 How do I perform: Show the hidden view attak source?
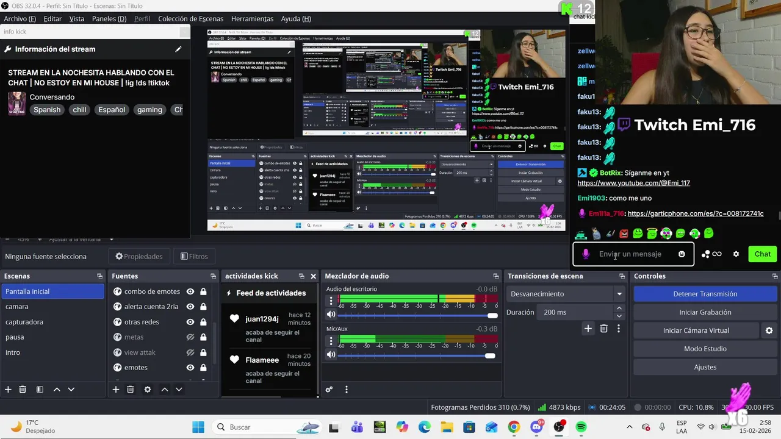point(190,352)
